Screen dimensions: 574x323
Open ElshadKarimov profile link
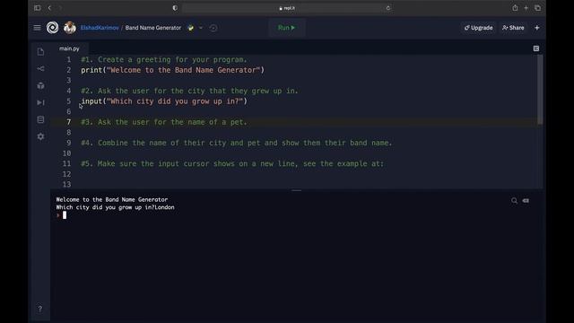pyautogui.click(x=100, y=28)
